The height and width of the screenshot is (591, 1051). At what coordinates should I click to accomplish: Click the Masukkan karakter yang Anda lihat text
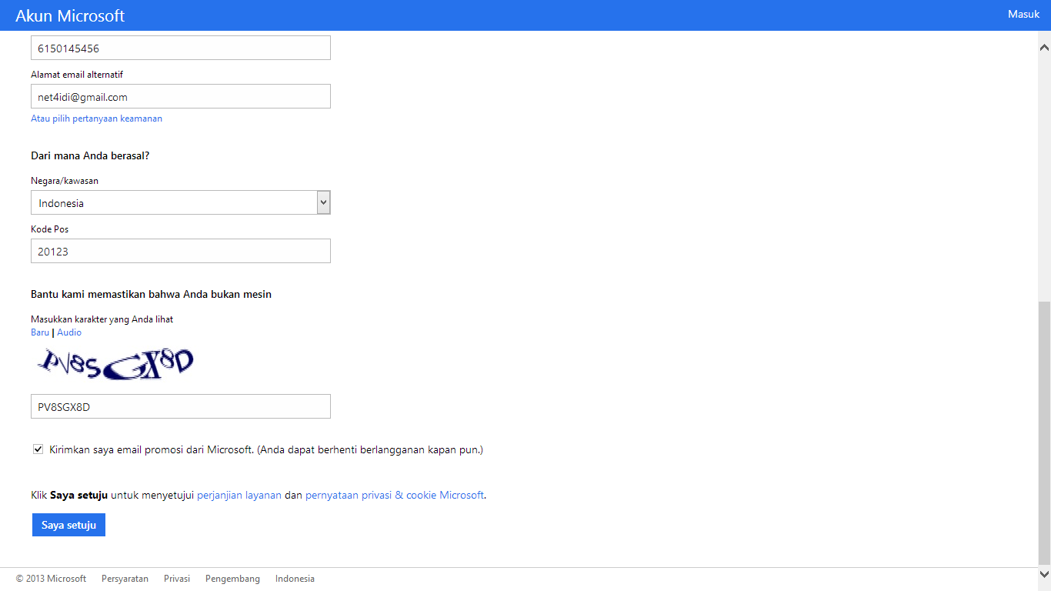tap(102, 319)
